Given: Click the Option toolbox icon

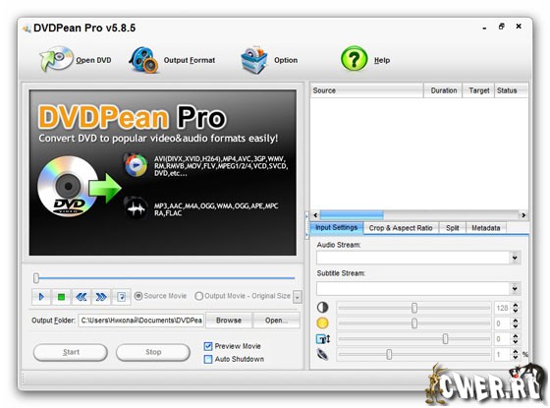Looking at the screenshot, I should (x=254, y=60).
